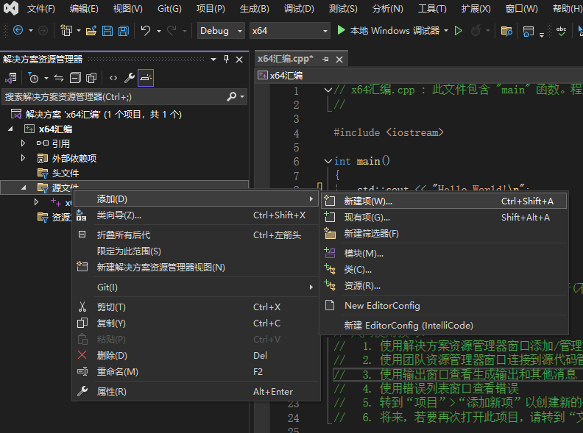Image resolution: width=583 pixels, height=433 pixels.
Task: Click the undo arrow icon
Action: tap(146, 30)
